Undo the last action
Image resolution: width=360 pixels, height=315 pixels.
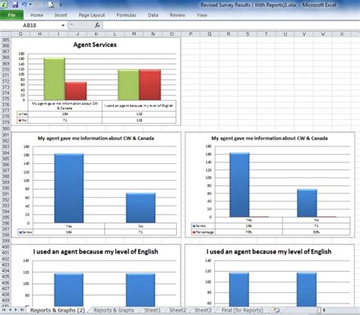(x=24, y=5)
